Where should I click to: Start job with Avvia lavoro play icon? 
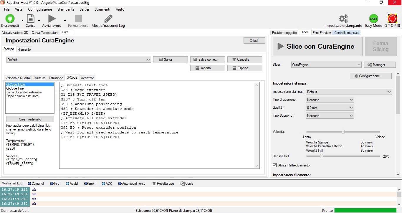52,19
